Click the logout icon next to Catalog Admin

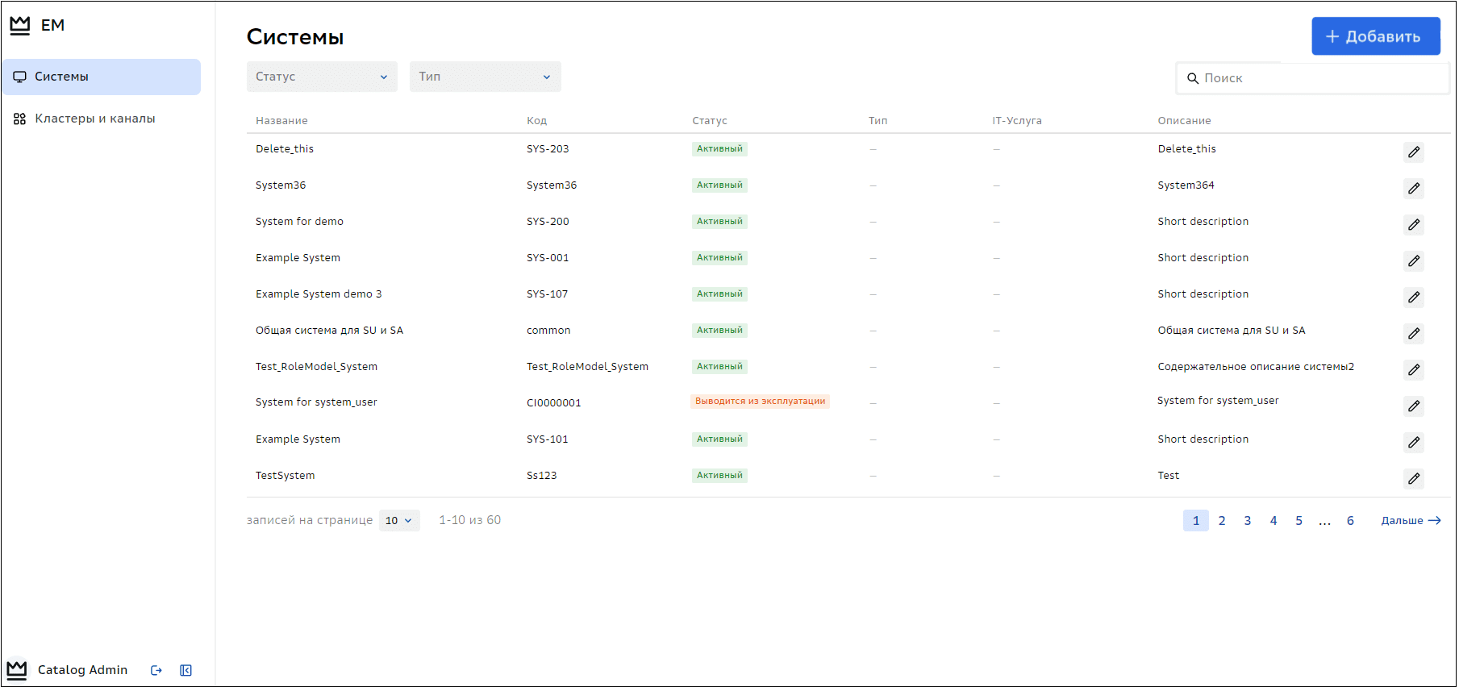pyautogui.click(x=156, y=671)
